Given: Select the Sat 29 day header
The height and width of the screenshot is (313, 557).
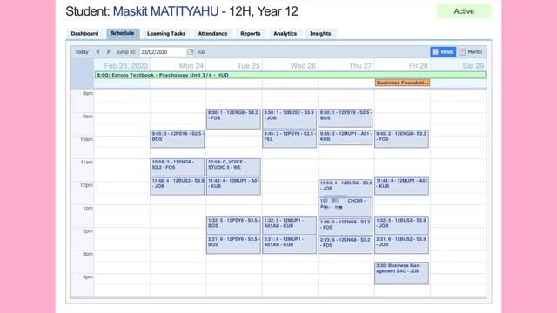Looking at the screenshot, I should coord(473,66).
